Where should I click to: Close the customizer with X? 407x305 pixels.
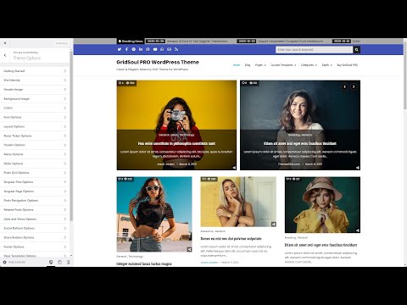5,43
